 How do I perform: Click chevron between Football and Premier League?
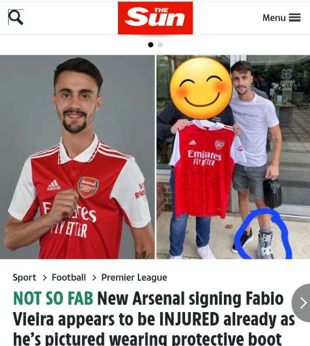pos(94,278)
